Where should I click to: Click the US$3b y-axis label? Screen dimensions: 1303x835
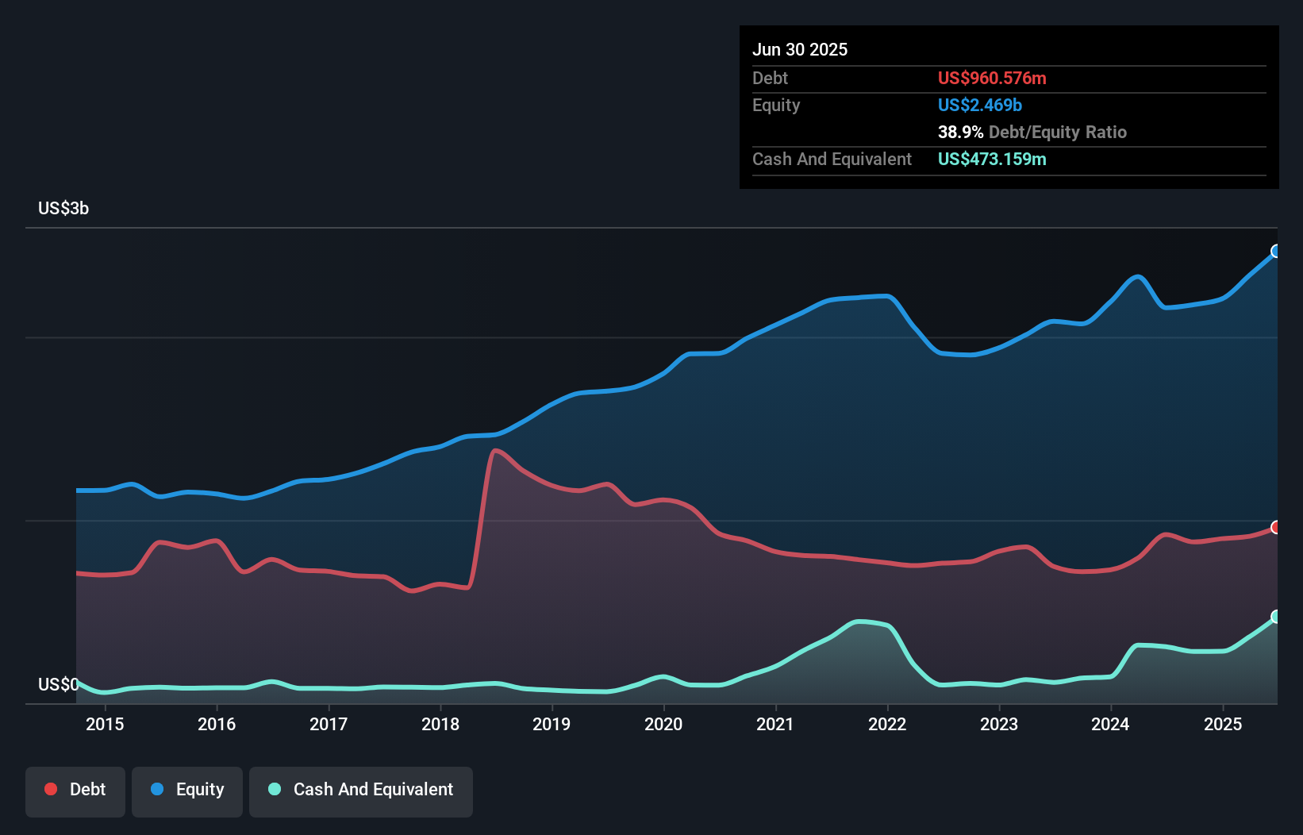coord(63,209)
